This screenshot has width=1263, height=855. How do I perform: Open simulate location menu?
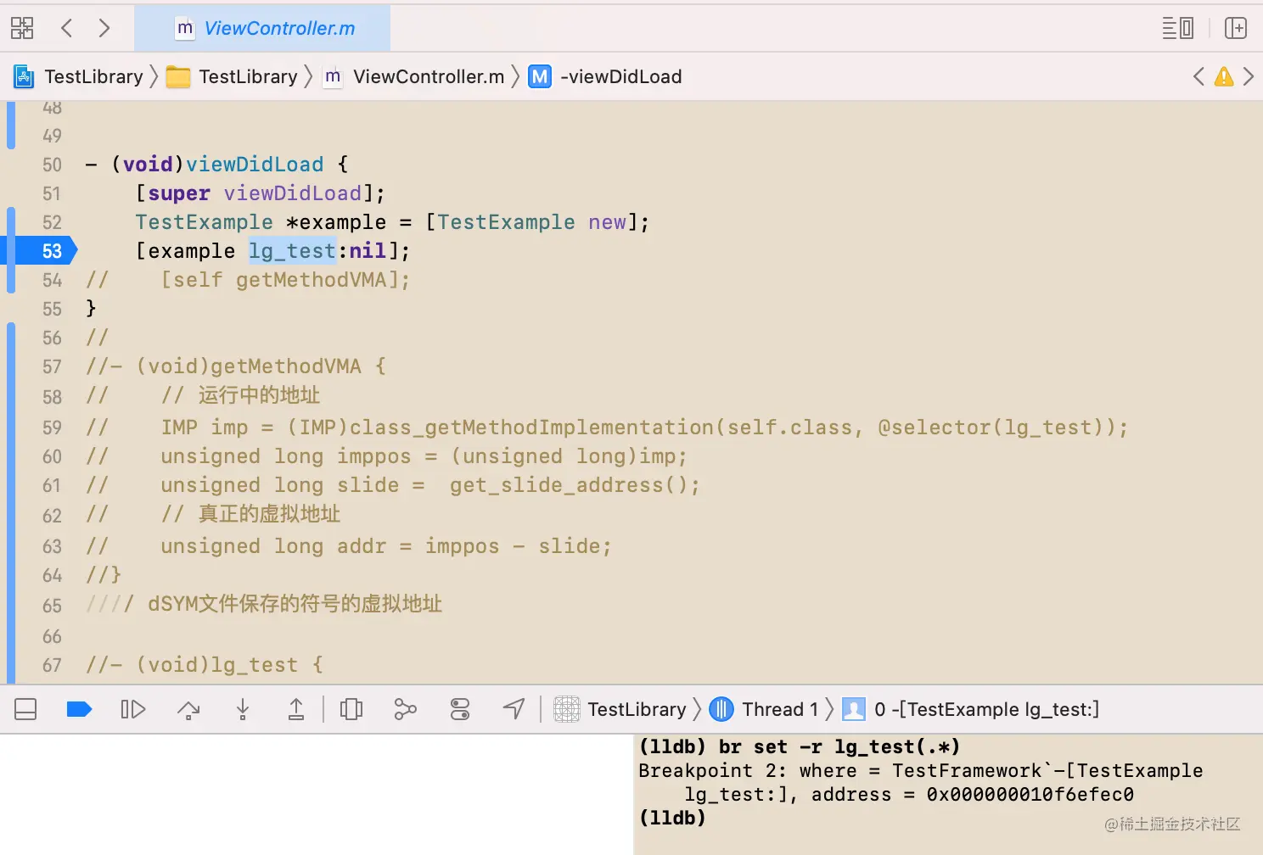coord(514,709)
